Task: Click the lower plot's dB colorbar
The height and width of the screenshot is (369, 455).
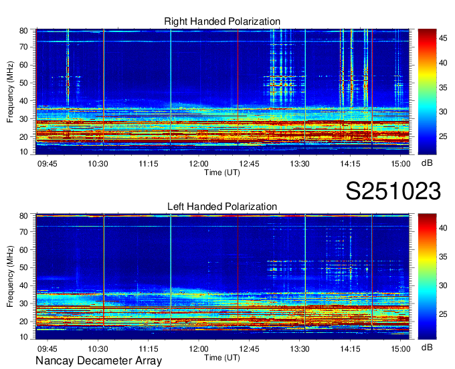Action: pyautogui.click(x=427, y=276)
